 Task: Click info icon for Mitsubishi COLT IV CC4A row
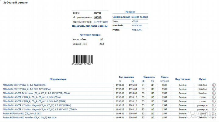pos(214,85)
